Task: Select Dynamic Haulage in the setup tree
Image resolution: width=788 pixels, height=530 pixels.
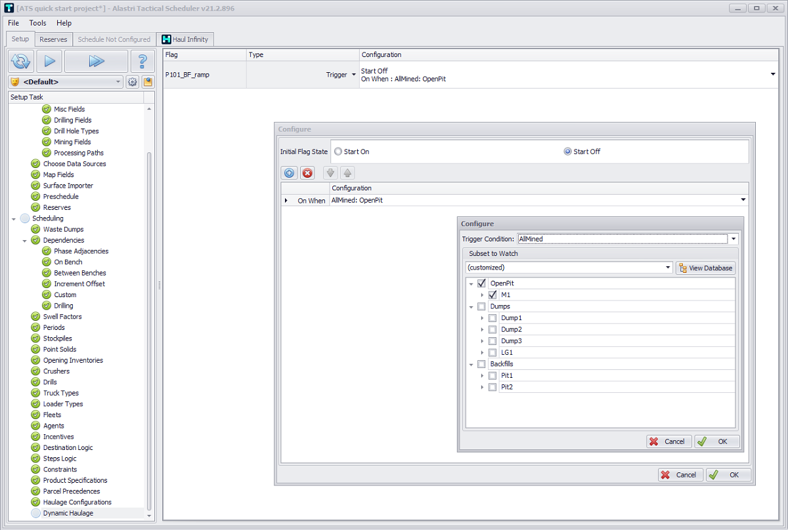Action: [x=68, y=513]
